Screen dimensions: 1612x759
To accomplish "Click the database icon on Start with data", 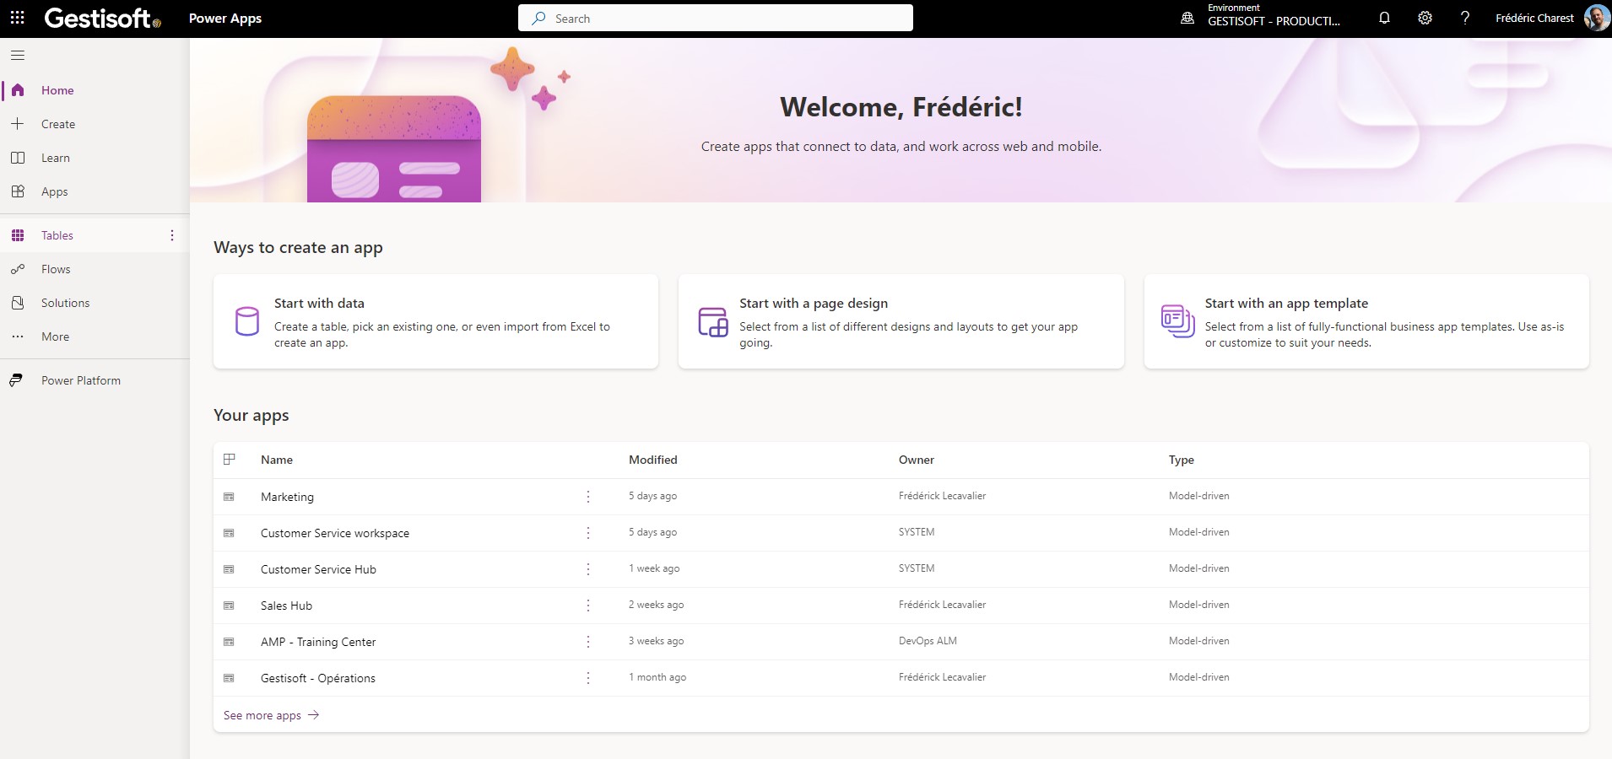I will pyautogui.click(x=247, y=321).
